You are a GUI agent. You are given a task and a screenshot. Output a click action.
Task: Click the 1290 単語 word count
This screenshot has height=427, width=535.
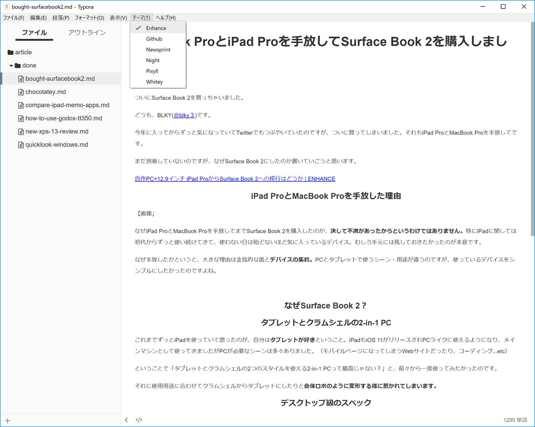tap(515, 420)
